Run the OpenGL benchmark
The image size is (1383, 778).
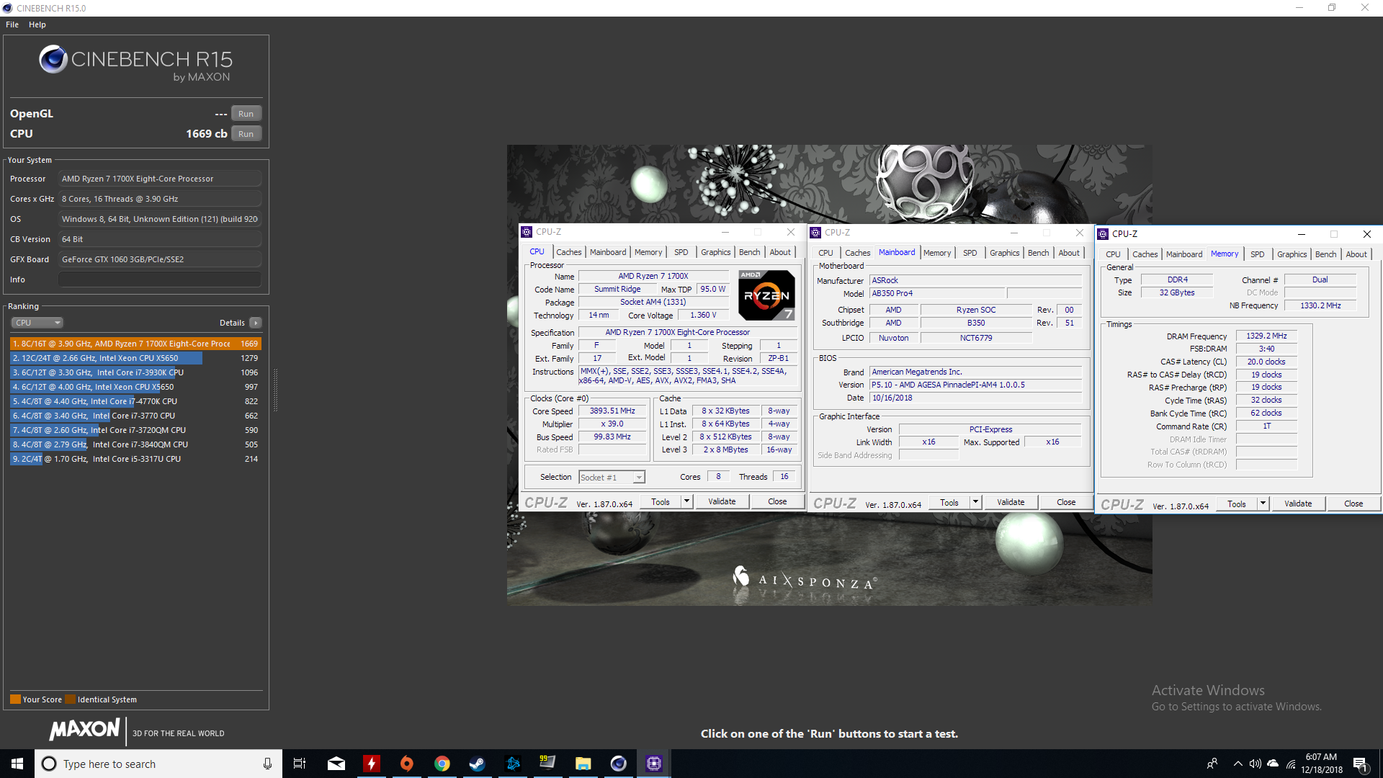tap(246, 114)
